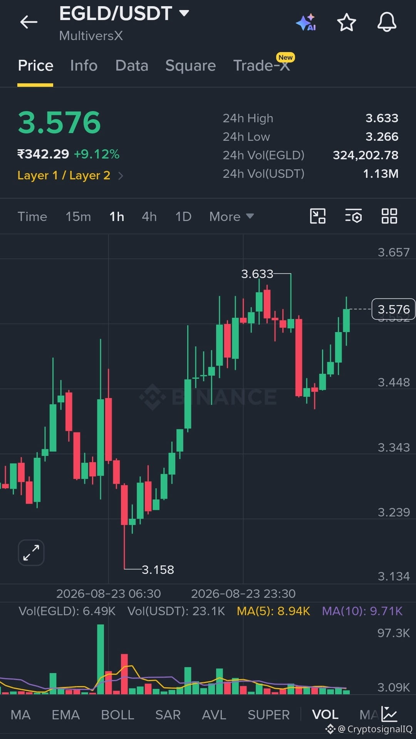Tap the 3.633 high marker on chart
The height and width of the screenshot is (739, 416).
click(x=257, y=274)
